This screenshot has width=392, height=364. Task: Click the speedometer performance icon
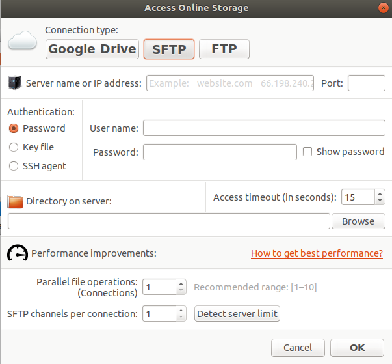(x=18, y=253)
